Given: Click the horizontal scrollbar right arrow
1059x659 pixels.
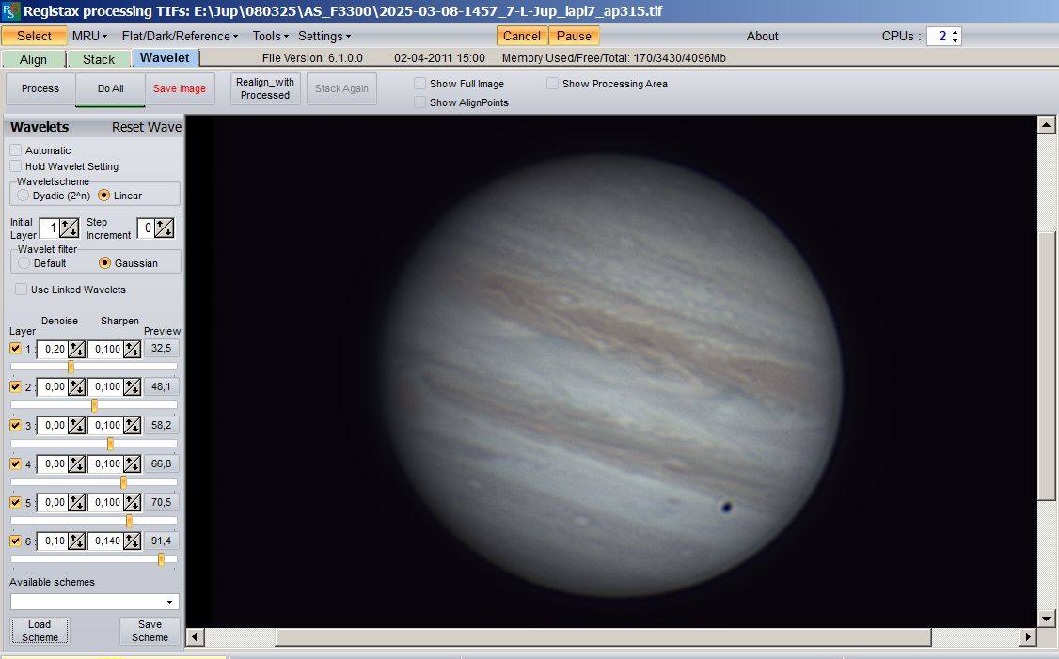Looking at the screenshot, I should click(1028, 636).
